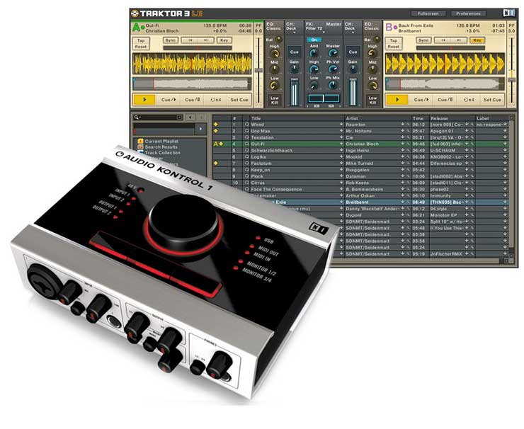
Task: Open FX Filter T2 dropdown
Action: click(324, 33)
